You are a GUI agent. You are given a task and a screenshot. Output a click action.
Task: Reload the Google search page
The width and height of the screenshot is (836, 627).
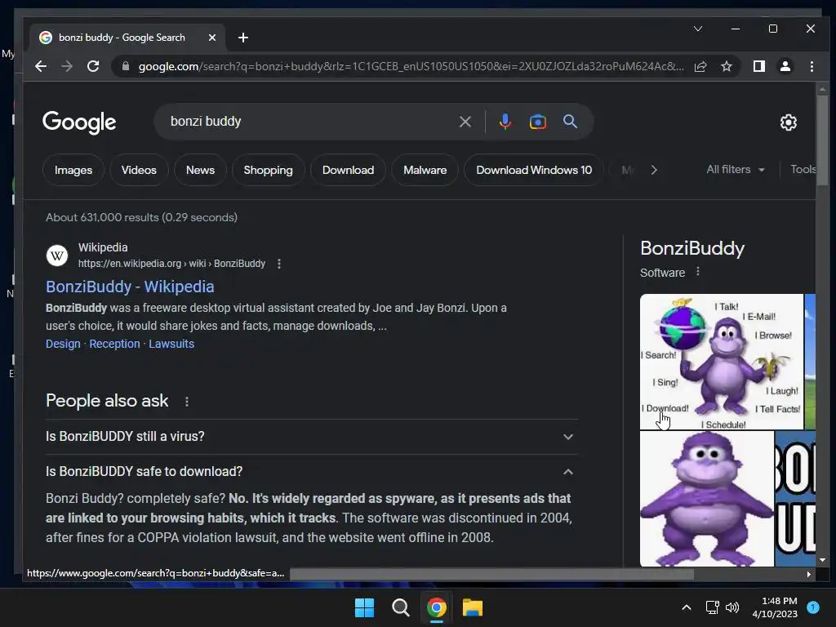click(93, 66)
